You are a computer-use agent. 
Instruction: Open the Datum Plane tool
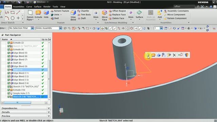[30, 15]
